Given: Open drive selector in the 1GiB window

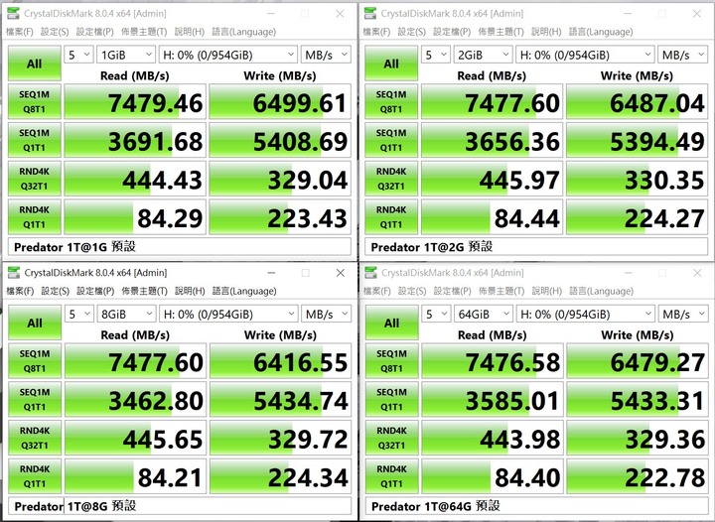Looking at the screenshot, I should pos(228,56).
